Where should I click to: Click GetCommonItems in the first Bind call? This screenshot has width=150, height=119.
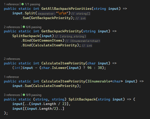pos(48,41)
